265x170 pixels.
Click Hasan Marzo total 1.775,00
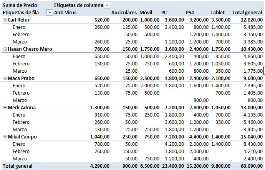click(253, 71)
